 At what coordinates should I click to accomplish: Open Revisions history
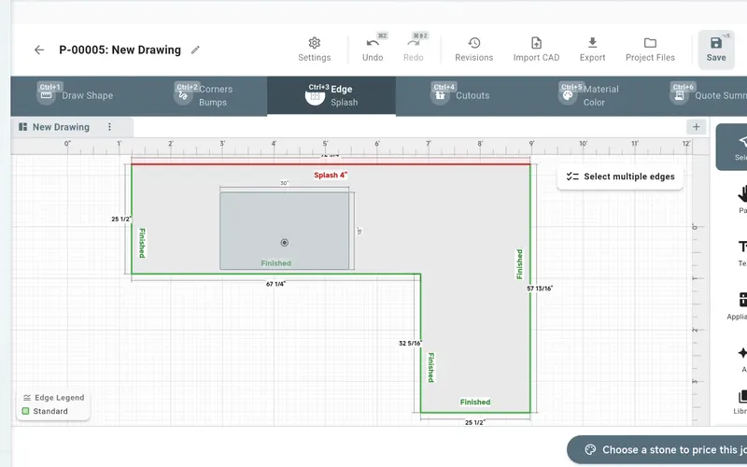474,50
